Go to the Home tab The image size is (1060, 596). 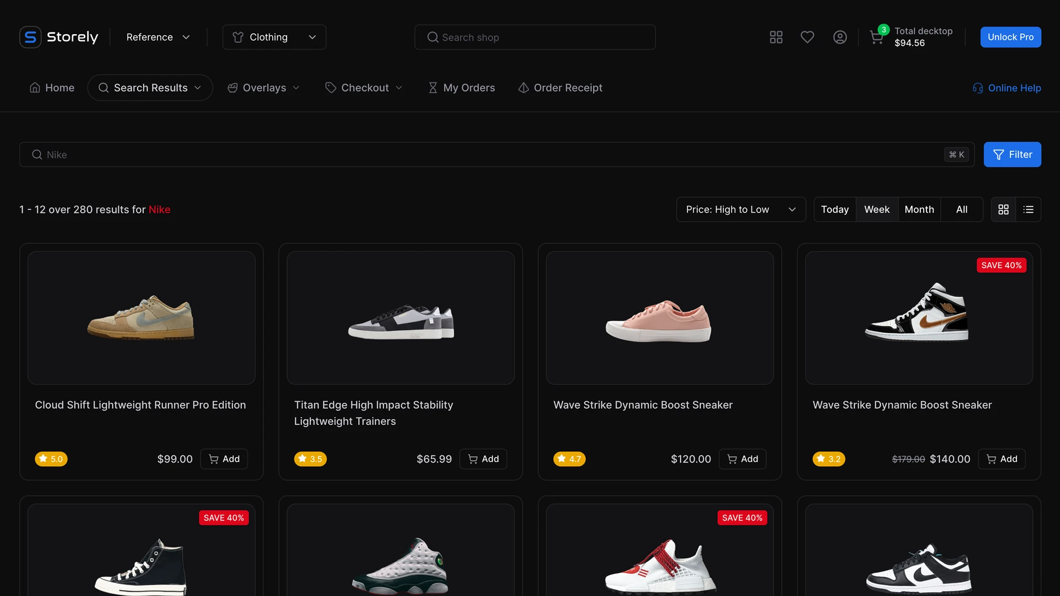tap(52, 88)
